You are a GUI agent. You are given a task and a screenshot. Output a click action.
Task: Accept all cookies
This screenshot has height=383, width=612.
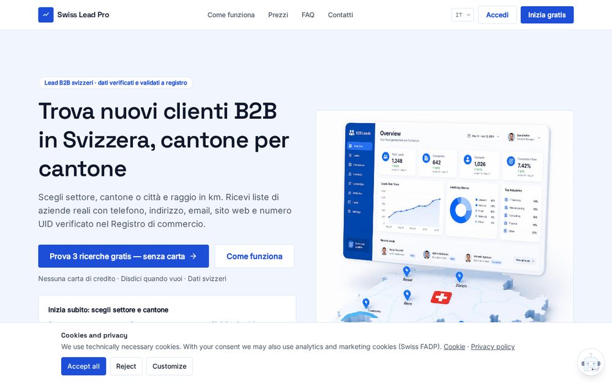pyautogui.click(x=83, y=366)
